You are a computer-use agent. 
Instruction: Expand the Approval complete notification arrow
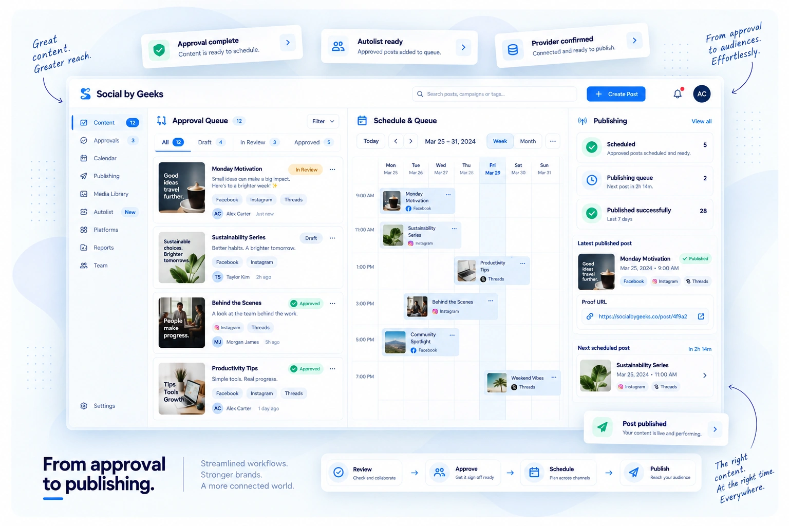(x=288, y=43)
